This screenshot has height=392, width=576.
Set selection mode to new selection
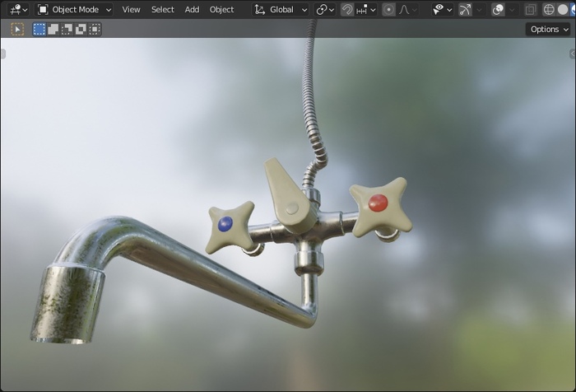click(39, 29)
